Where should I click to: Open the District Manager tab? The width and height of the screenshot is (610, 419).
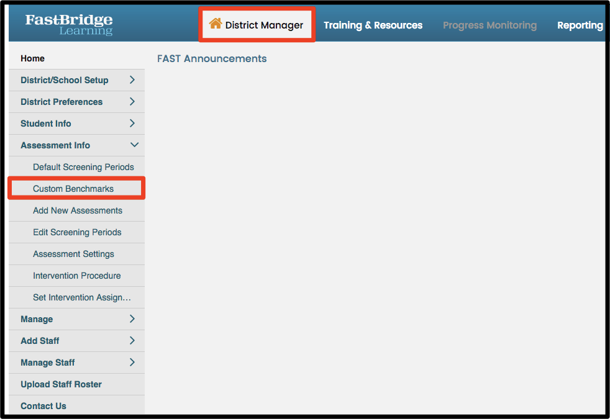click(x=257, y=25)
